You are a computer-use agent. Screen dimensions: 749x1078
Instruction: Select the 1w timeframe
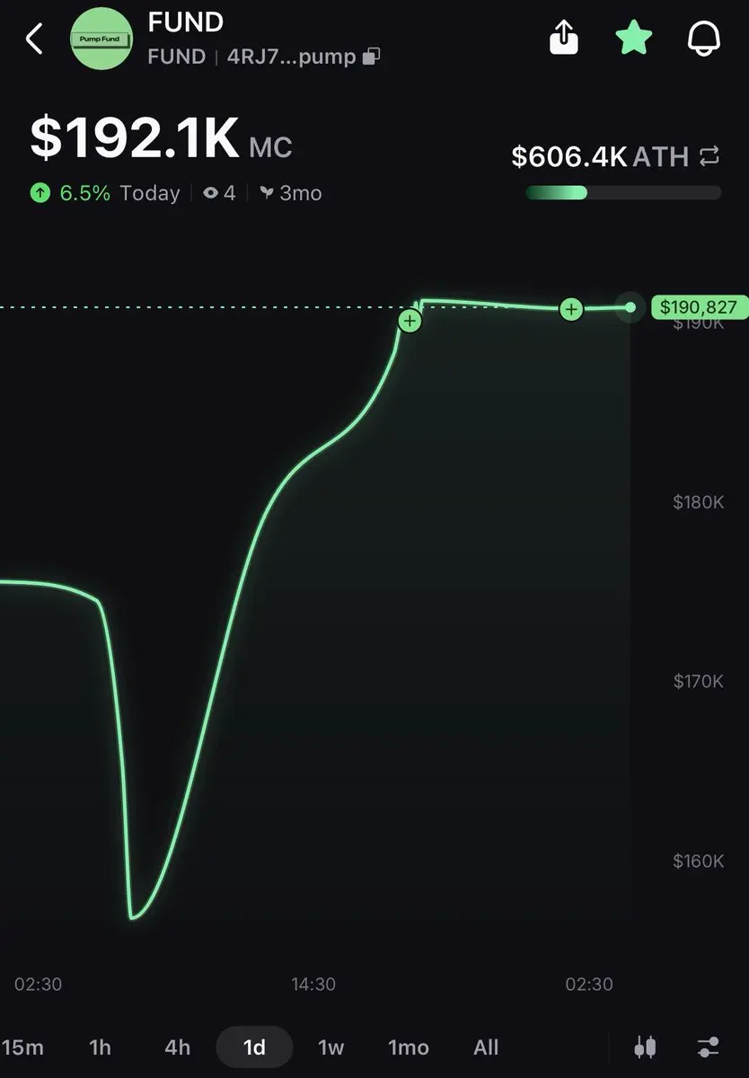(331, 1047)
